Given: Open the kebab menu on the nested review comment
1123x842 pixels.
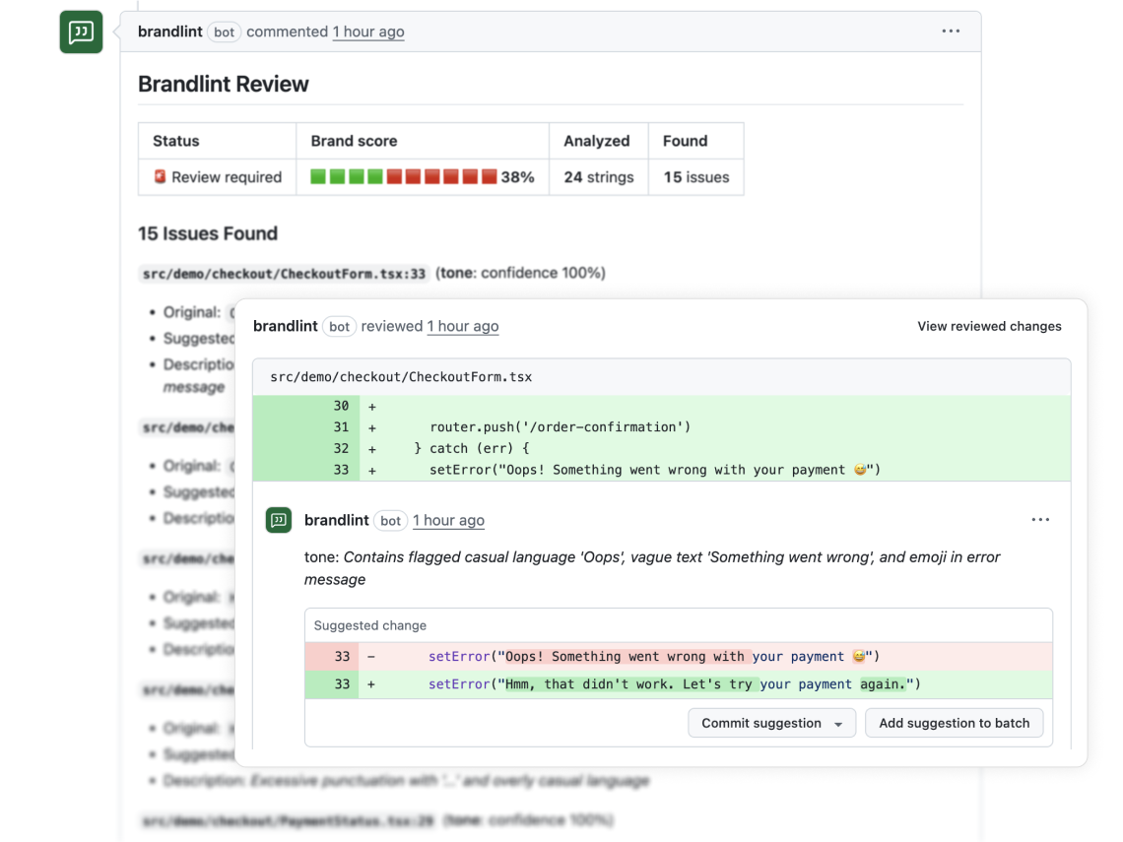Looking at the screenshot, I should point(1041,519).
